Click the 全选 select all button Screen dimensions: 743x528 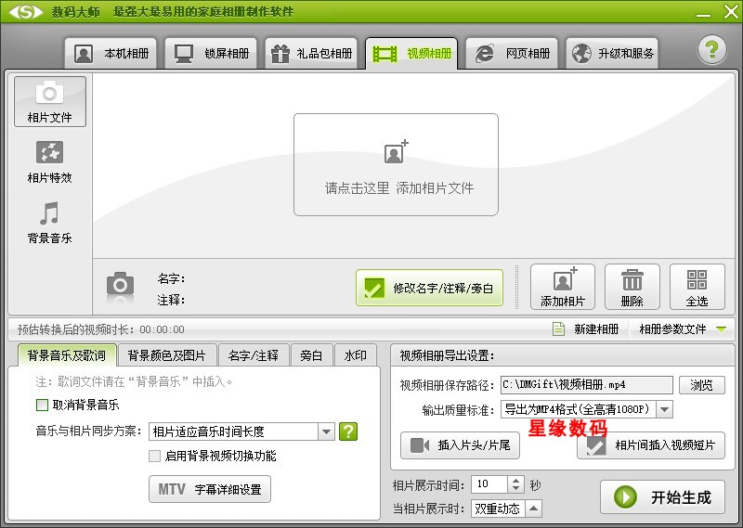coord(697,287)
